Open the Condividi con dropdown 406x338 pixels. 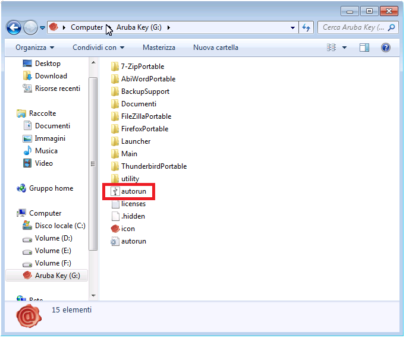tap(98, 48)
